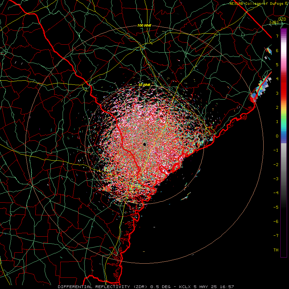The width and height of the screenshot is (289, 289).
Task: Click the "-5" value on dB scale
Action: click(x=276, y=207)
